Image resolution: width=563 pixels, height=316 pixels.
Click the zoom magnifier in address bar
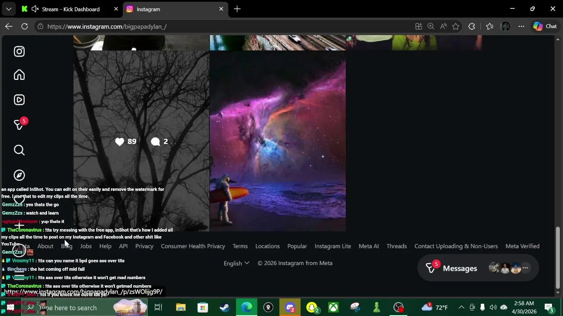431,26
